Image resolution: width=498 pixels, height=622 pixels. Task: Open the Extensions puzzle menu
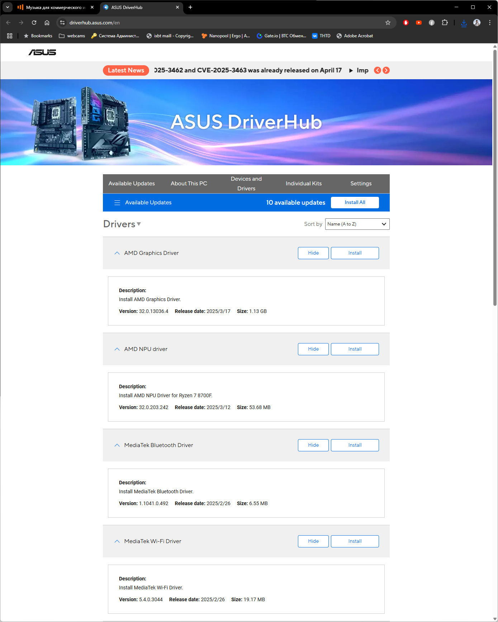tap(445, 23)
